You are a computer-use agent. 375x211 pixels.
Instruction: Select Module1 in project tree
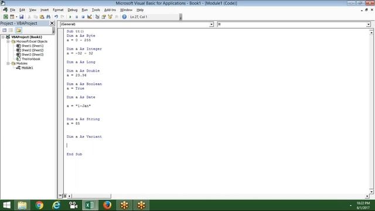(x=27, y=68)
